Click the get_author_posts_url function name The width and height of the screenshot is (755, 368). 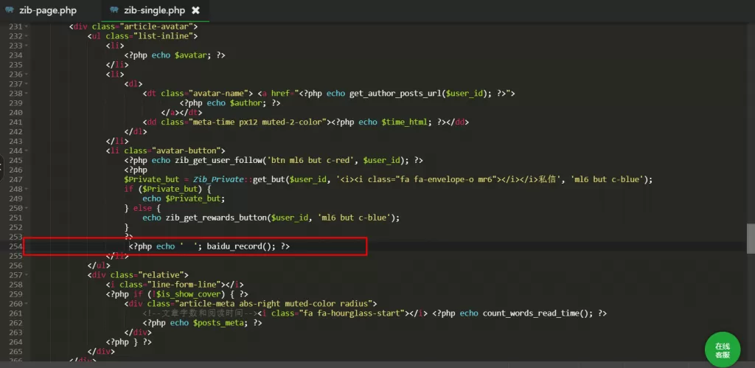point(395,94)
